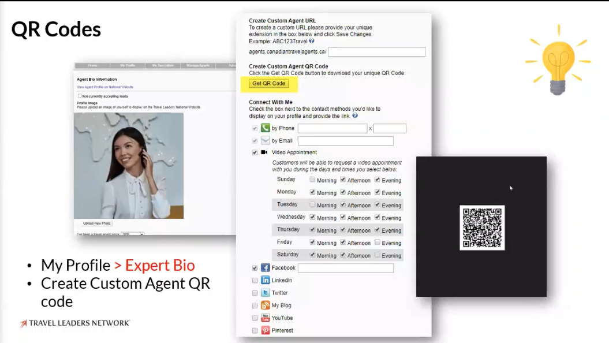
Task: Check Saturday Evening availability
Action: click(377, 255)
